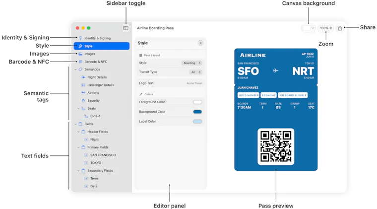Select the TOKYO primary field

click(102, 163)
